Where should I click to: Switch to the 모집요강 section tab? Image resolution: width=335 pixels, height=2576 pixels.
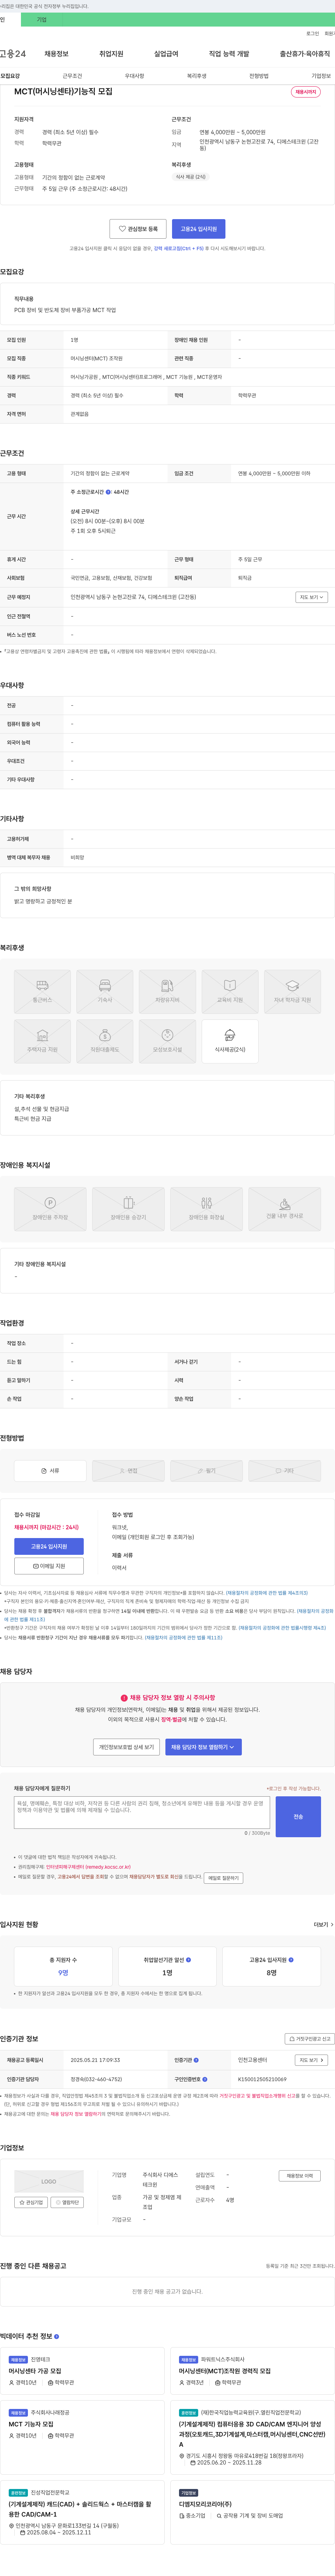(x=10, y=76)
